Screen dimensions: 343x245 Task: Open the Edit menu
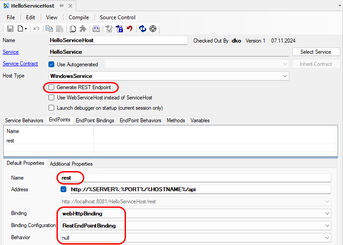click(30, 17)
